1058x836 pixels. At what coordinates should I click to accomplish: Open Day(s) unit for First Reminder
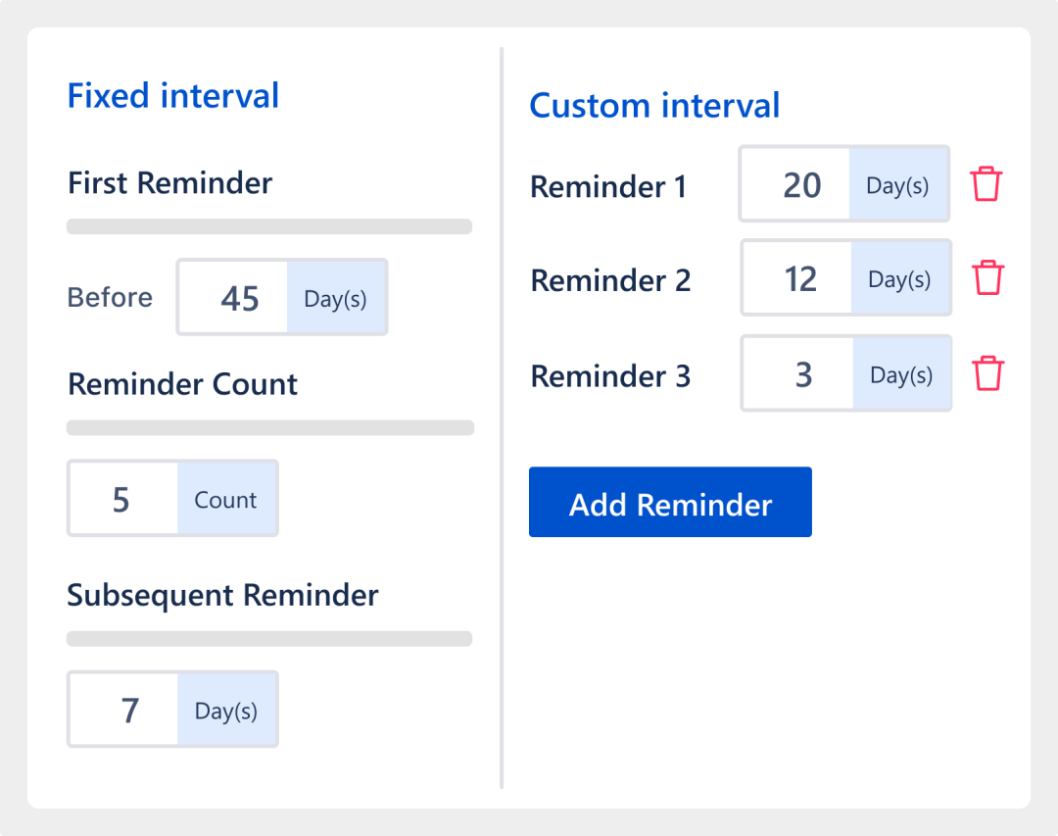(x=336, y=298)
